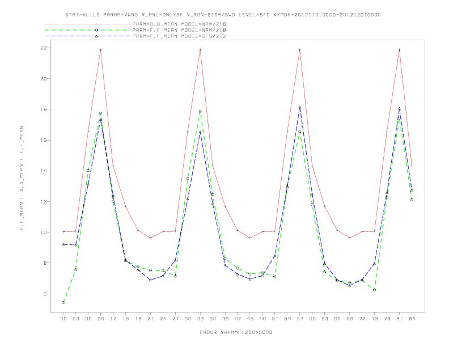449x347 pixels.
Task: Click x-axis forecast hour label 72
Action: coord(362,319)
